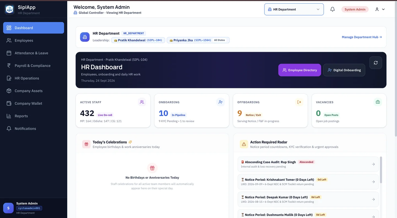Click the bell icon in top header
The image size is (397, 218).
click(332, 9)
